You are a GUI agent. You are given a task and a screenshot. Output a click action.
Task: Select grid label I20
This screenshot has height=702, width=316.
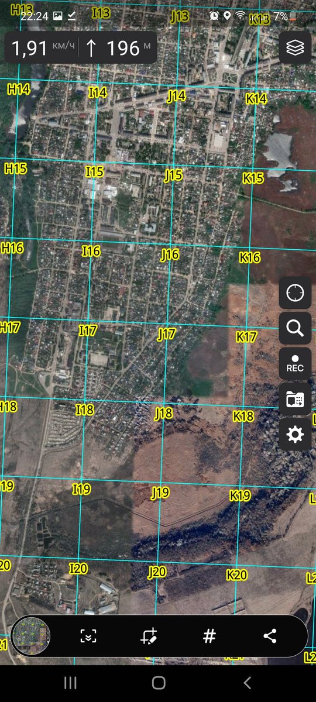78,569
